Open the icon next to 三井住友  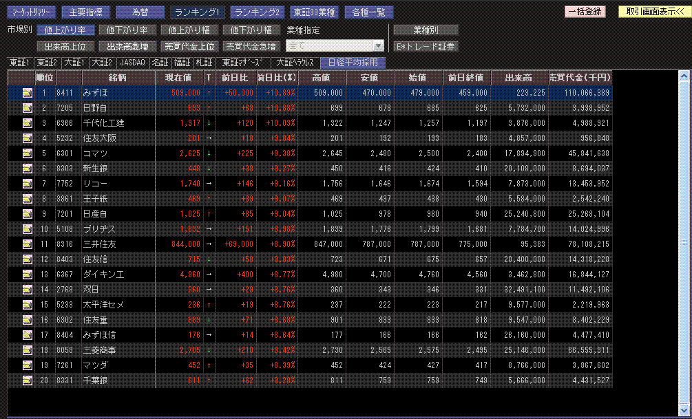[x=28, y=244]
